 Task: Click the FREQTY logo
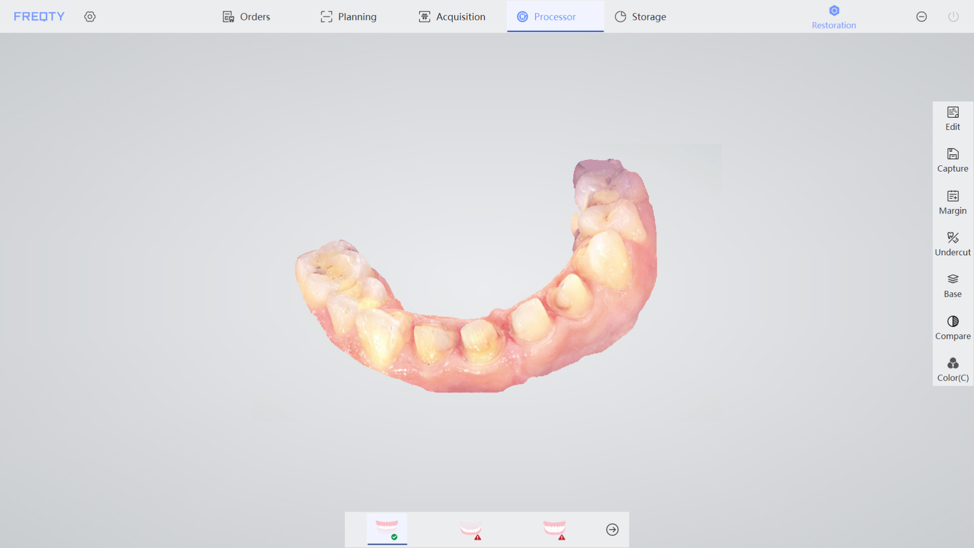pos(39,17)
